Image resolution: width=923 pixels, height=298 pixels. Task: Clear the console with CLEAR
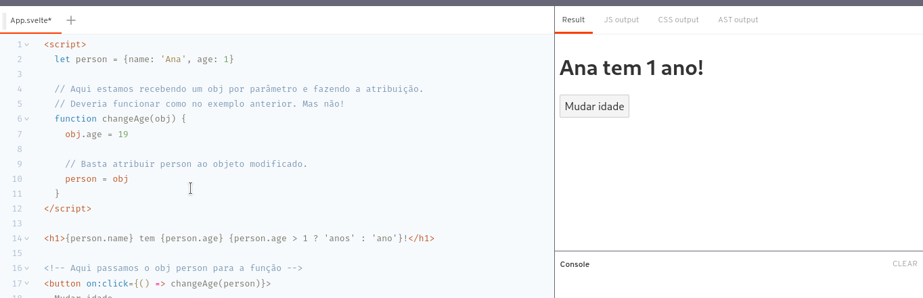click(905, 264)
